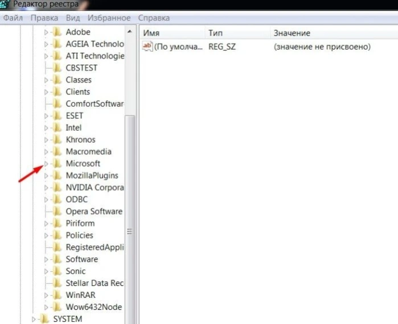Click the Intel folder icon
Image resolution: width=398 pixels, height=324 pixels.
[x=58, y=127]
